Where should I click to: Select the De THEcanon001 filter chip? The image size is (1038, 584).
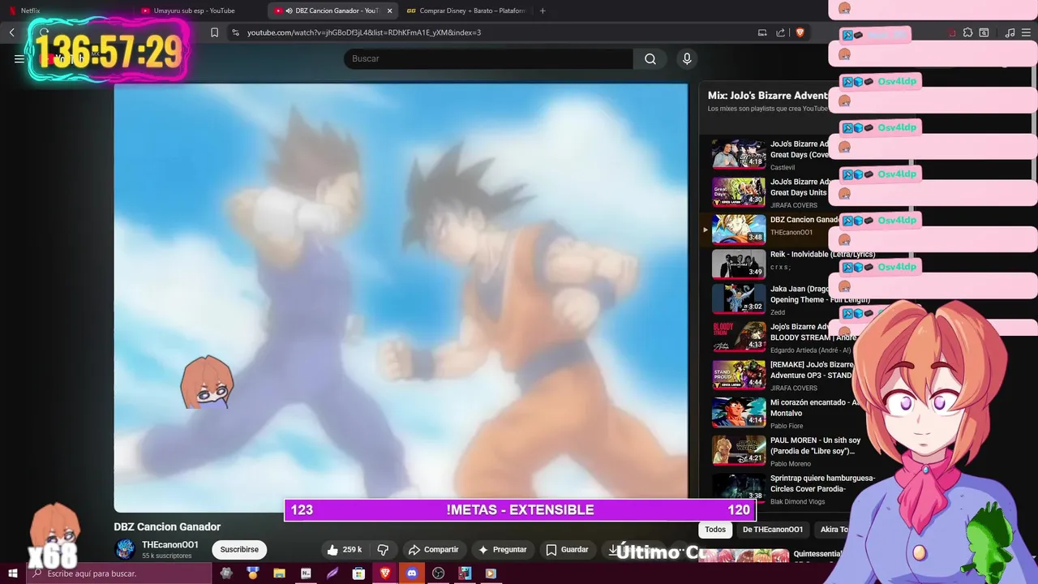point(773,530)
